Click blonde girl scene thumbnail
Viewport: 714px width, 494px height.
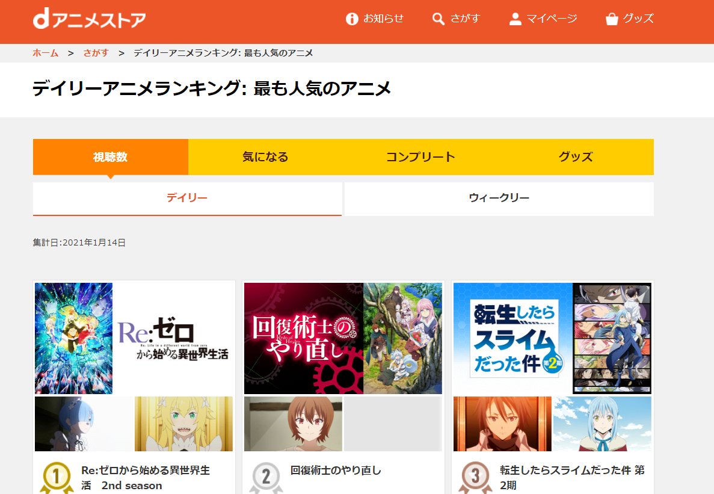click(183, 424)
